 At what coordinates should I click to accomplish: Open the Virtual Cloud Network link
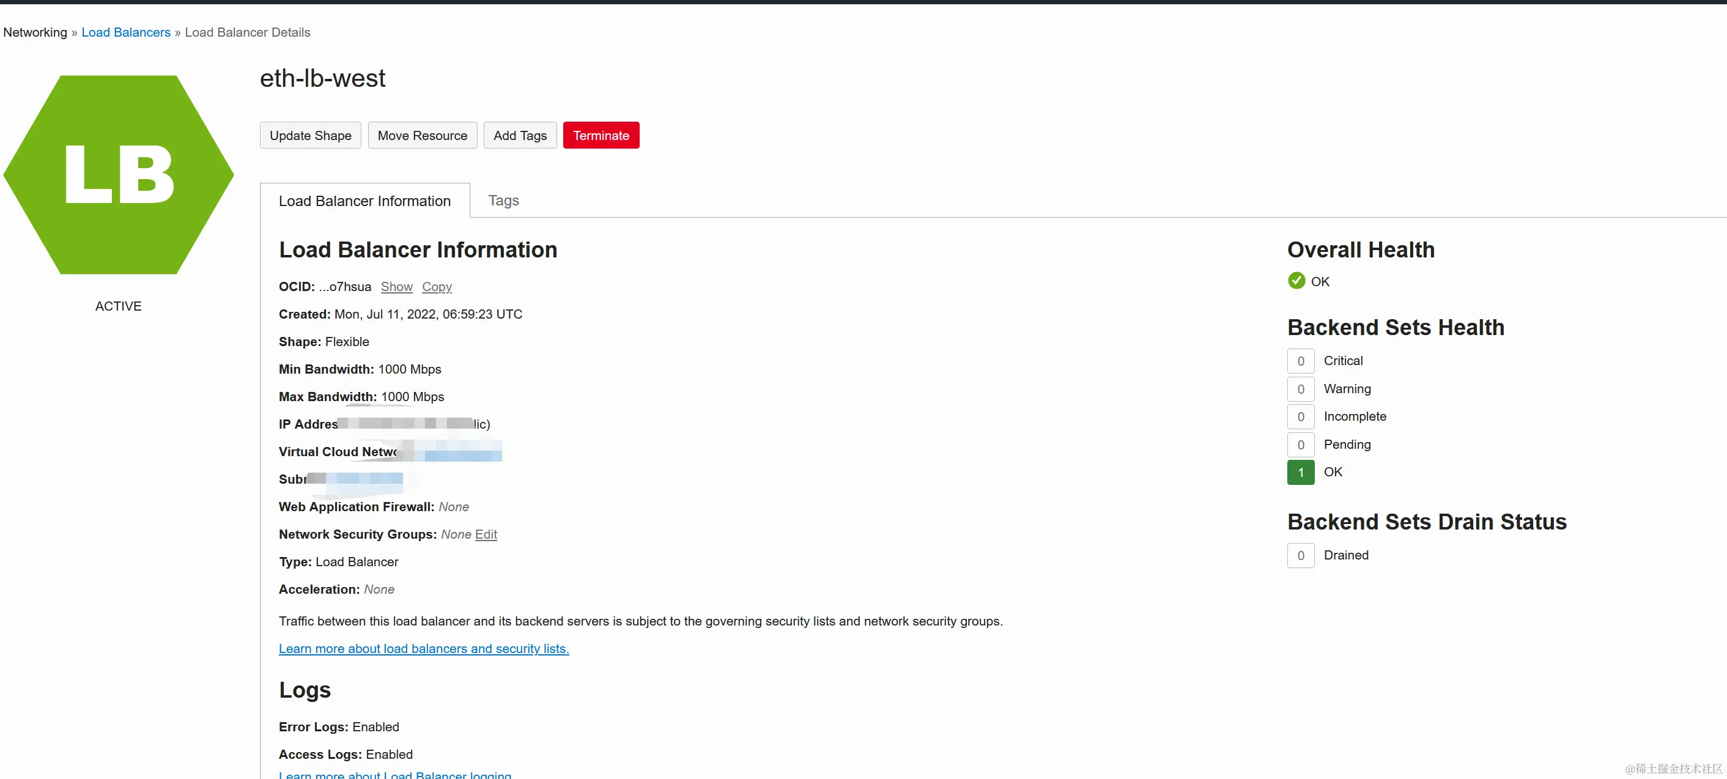[462, 454]
